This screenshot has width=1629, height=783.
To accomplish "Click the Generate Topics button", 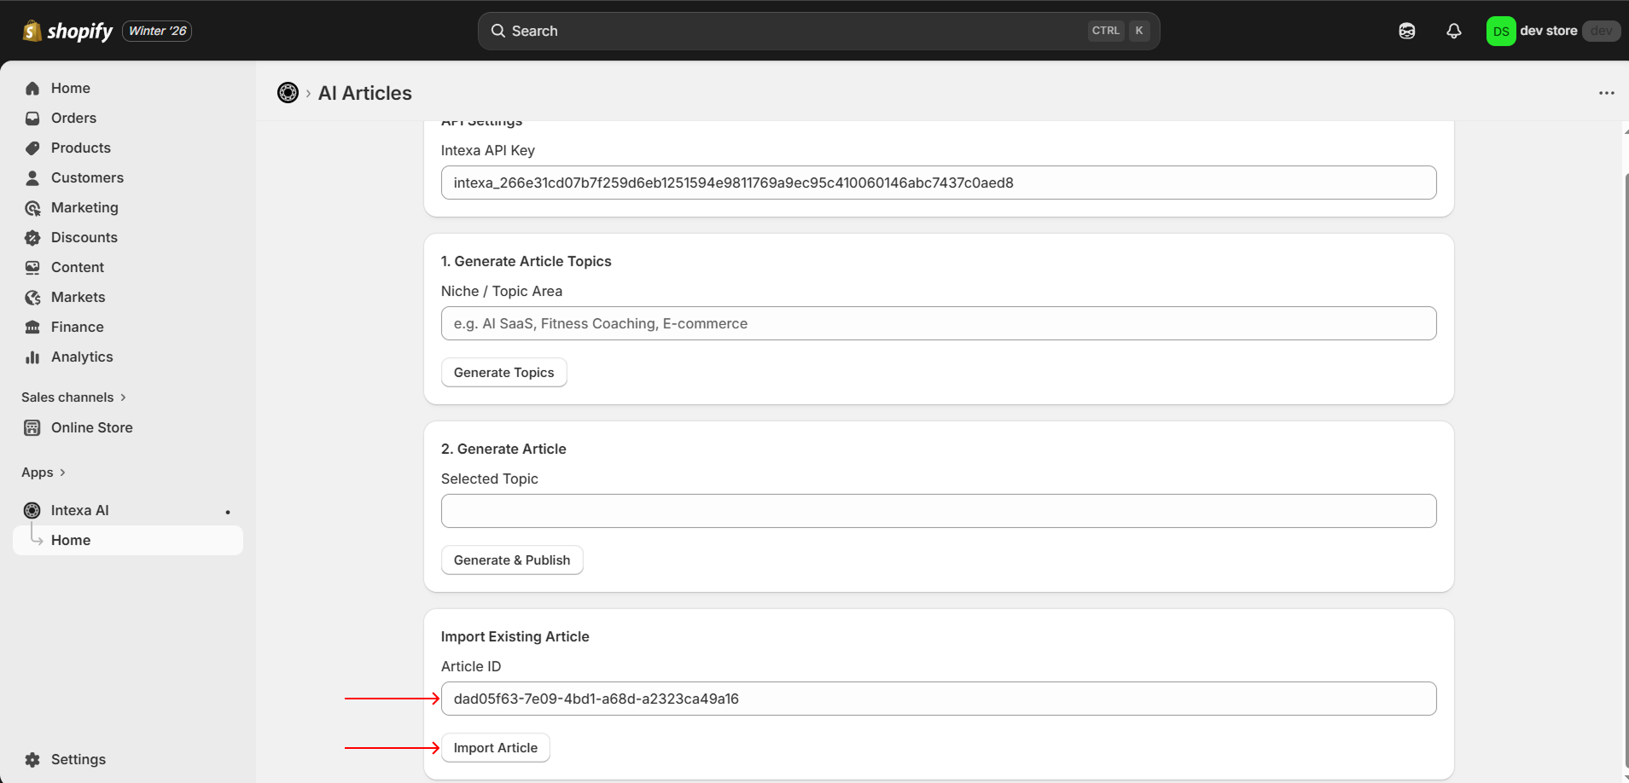I will 503,373.
